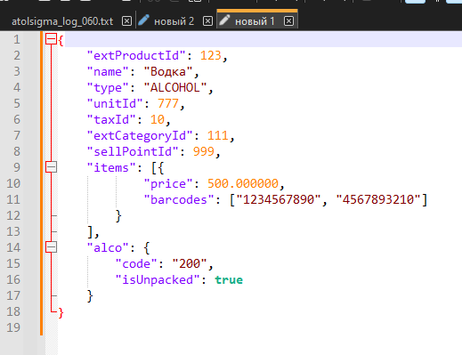Collapse the "alco" object fold on line 14
462x355 pixels.
[51, 247]
